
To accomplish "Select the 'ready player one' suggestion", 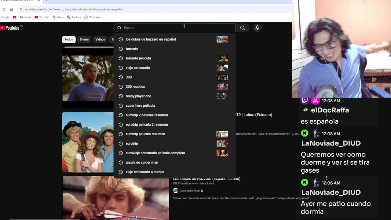I will coord(174,96).
